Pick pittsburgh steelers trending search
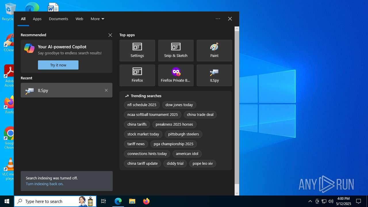 tap(183, 134)
